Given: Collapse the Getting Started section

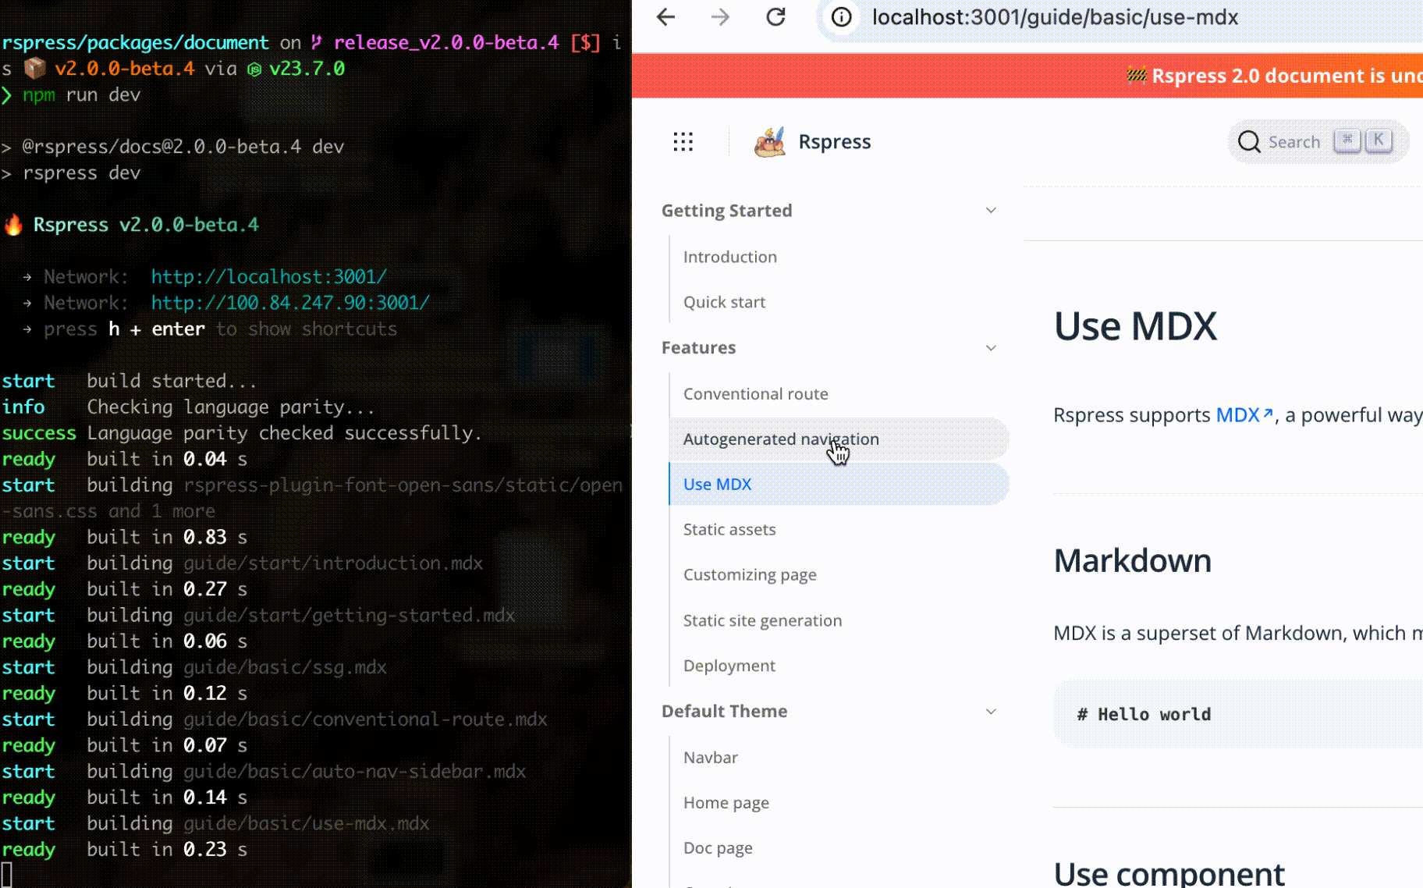Looking at the screenshot, I should (991, 211).
